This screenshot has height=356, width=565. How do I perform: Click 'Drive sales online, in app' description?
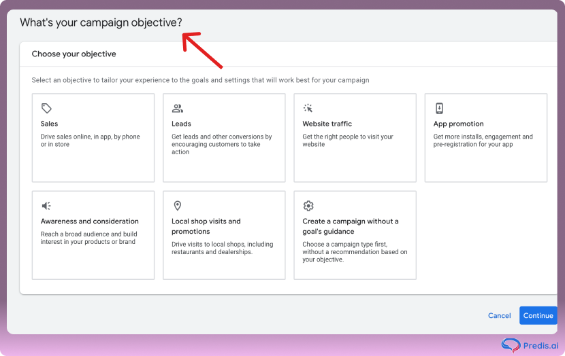(90, 140)
